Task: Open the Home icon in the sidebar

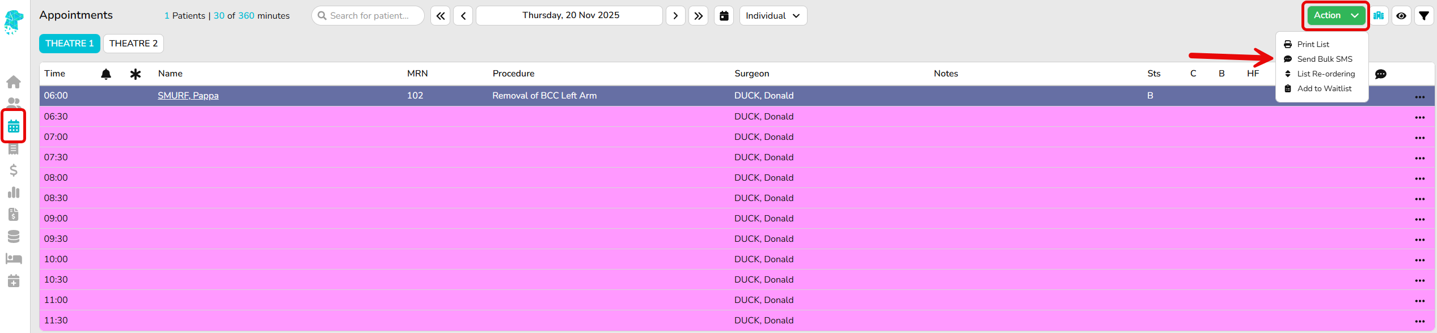Action: [14, 82]
